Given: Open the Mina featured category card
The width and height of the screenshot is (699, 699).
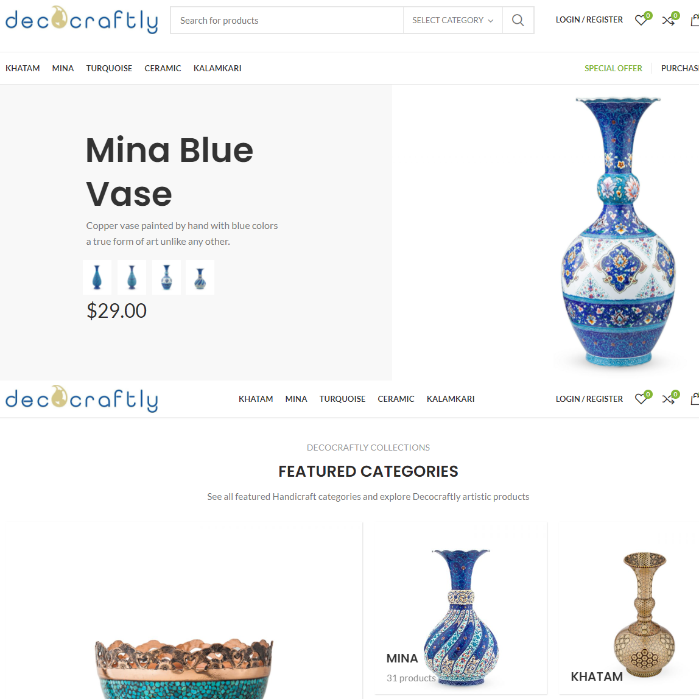Looking at the screenshot, I should (455, 608).
